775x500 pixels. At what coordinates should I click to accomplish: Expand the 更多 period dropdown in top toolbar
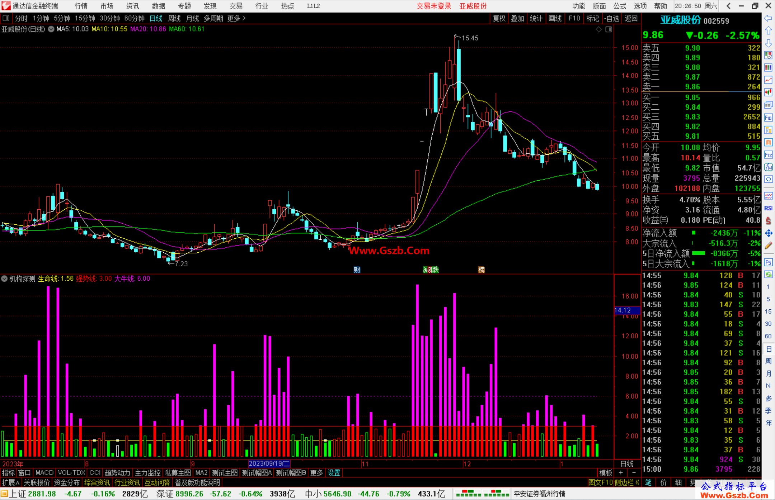(x=236, y=18)
